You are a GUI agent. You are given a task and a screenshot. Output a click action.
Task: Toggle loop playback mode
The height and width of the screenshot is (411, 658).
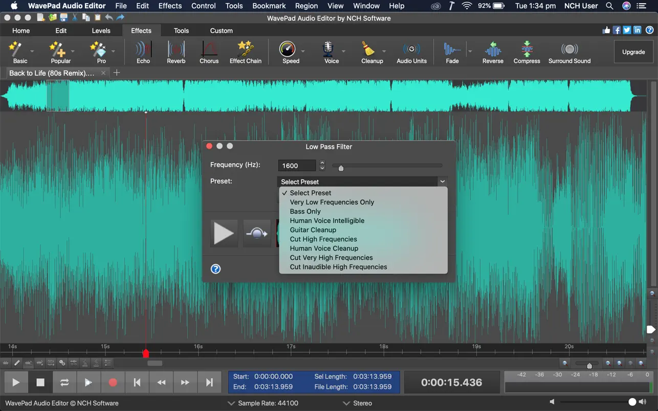64,382
